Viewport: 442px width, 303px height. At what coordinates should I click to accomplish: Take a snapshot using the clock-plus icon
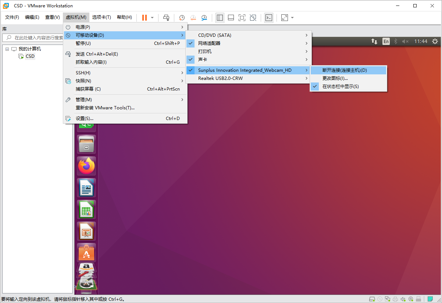click(x=182, y=17)
